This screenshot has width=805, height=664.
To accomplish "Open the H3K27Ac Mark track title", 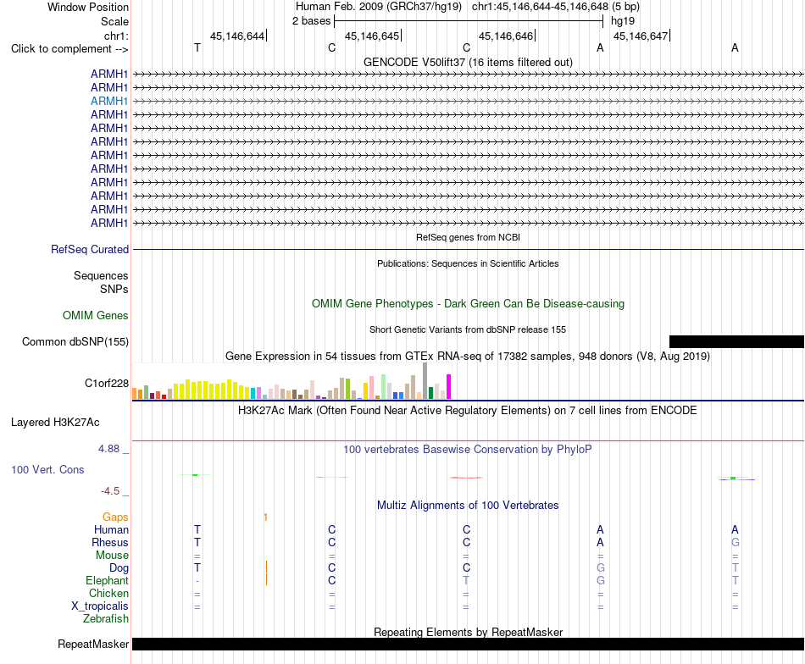I will pyautogui.click(x=468, y=411).
